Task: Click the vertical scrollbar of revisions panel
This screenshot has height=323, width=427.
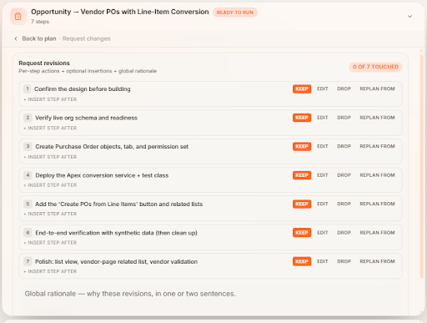Action: coord(422,166)
